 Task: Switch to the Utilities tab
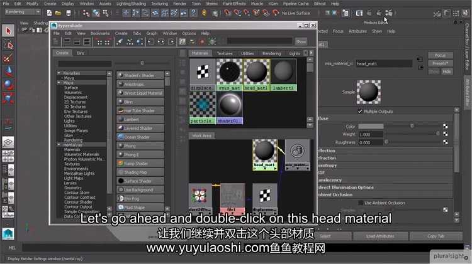pyautogui.click(x=247, y=53)
